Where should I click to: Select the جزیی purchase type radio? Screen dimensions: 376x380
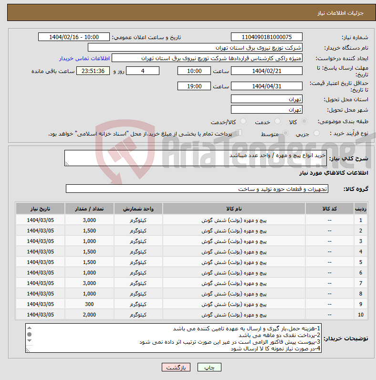pyautogui.click(x=316, y=133)
